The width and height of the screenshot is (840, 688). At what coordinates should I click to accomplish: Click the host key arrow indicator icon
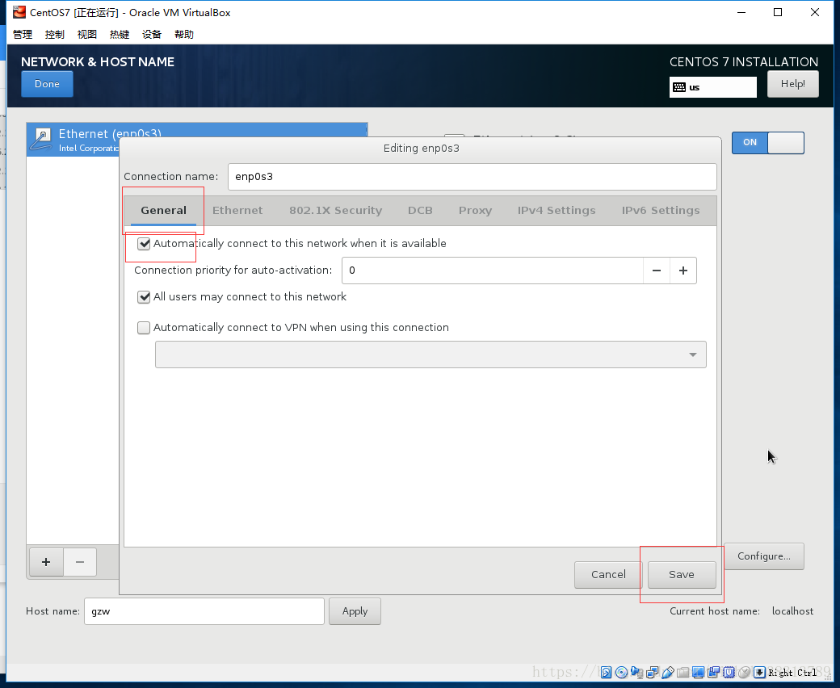pos(760,673)
